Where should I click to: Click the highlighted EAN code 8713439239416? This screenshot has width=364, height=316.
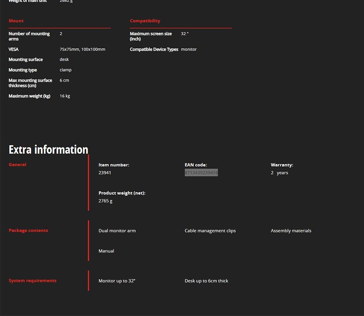point(201,173)
